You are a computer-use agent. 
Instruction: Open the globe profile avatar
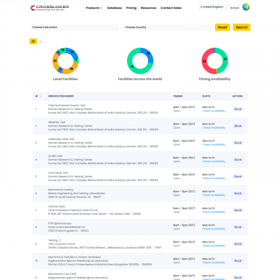[x=246, y=7]
